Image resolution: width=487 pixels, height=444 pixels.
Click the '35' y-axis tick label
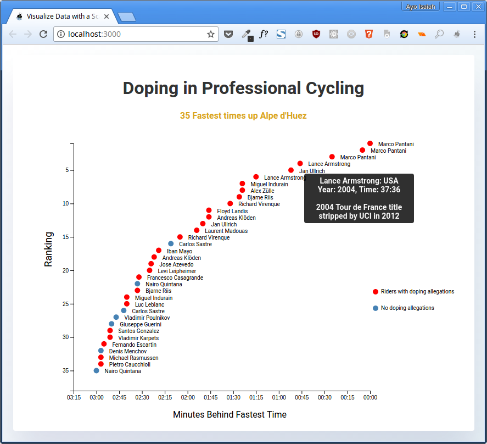pos(65,370)
